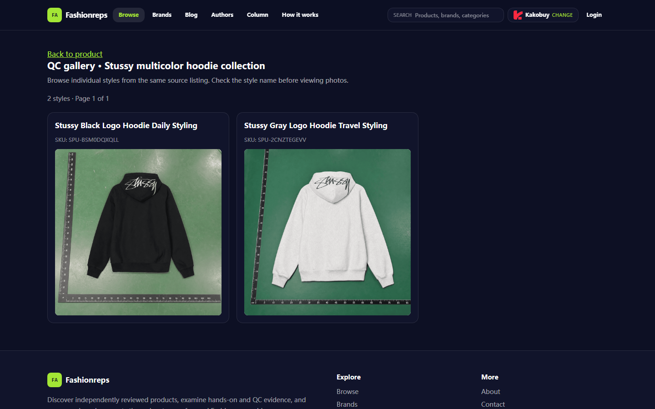Click the More footer heading
655x409 pixels.
pos(490,377)
